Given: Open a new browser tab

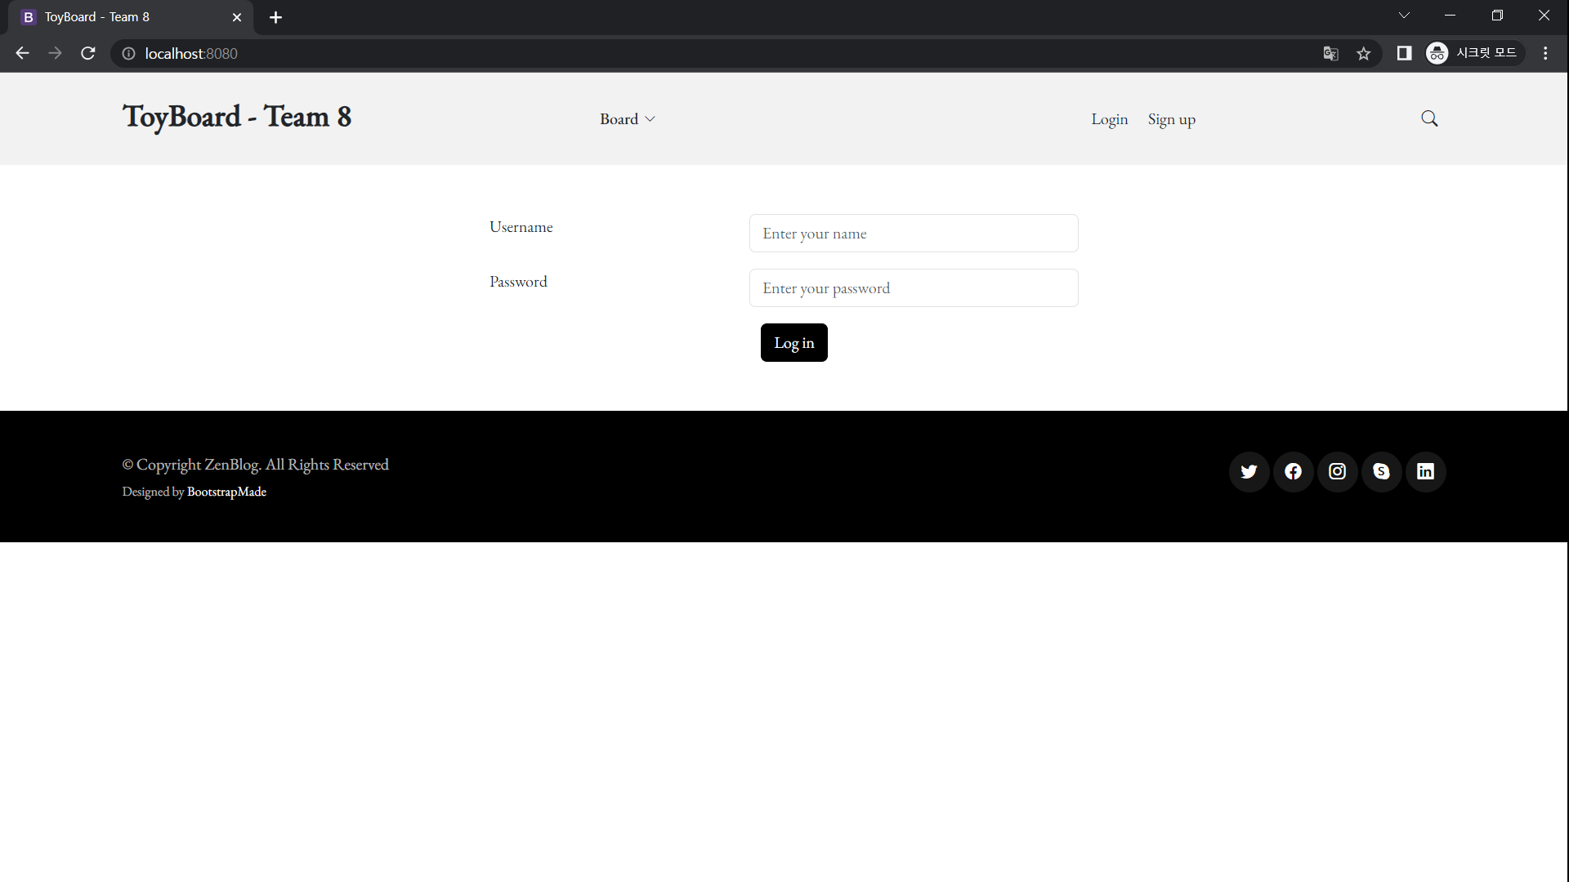Looking at the screenshot, I should pos(275,17).
